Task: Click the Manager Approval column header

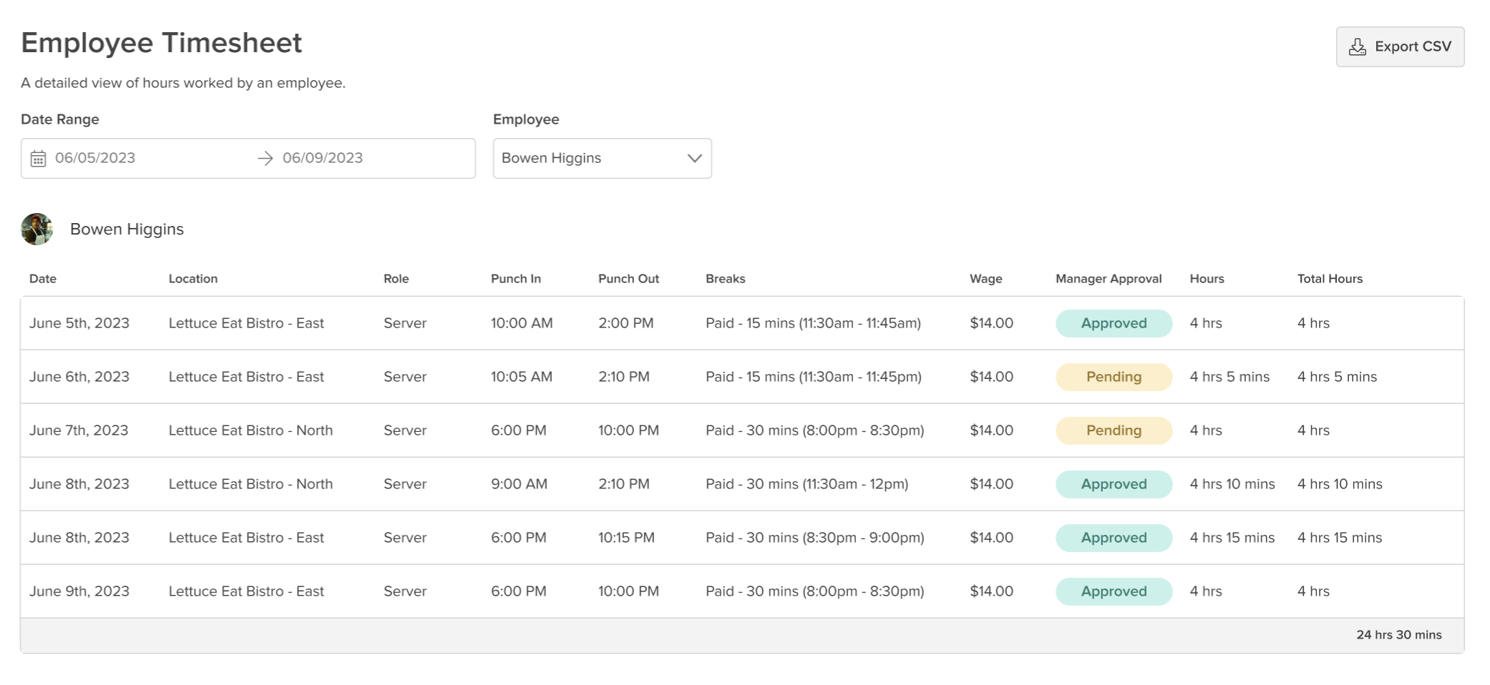Action: click(x=1108, y=279)
